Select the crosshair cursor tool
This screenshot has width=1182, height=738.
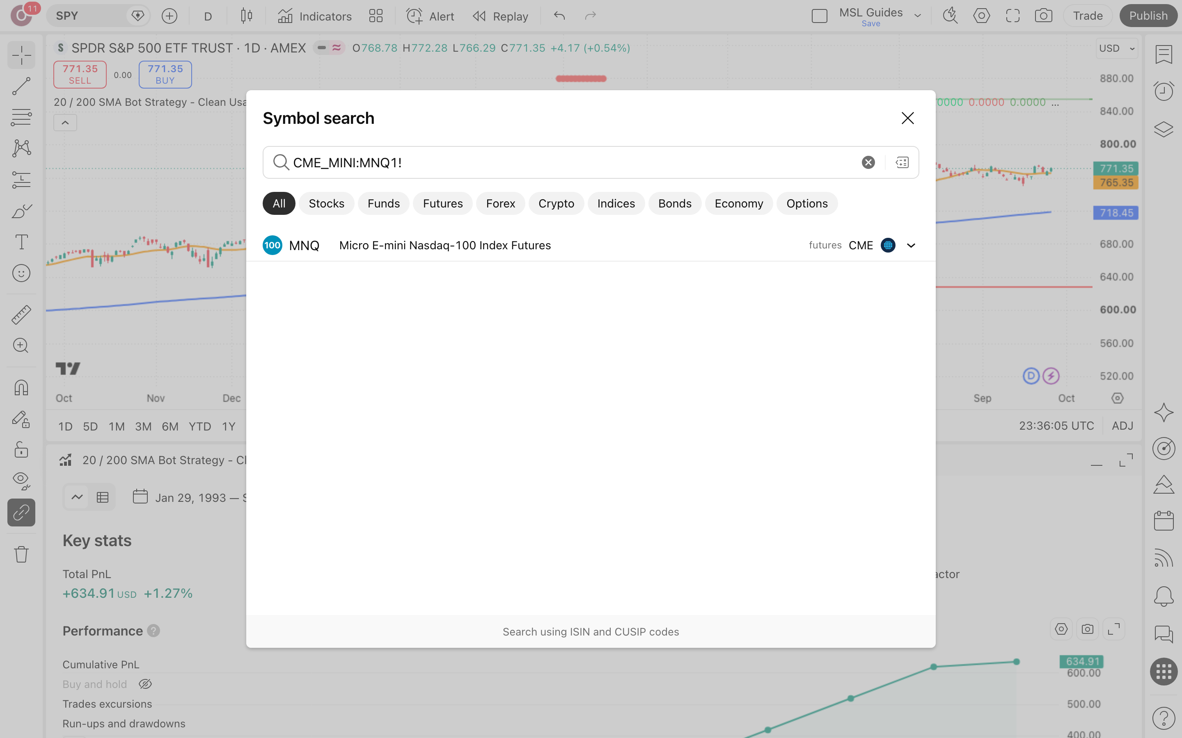pyautogui.click(x=21, y=55)
